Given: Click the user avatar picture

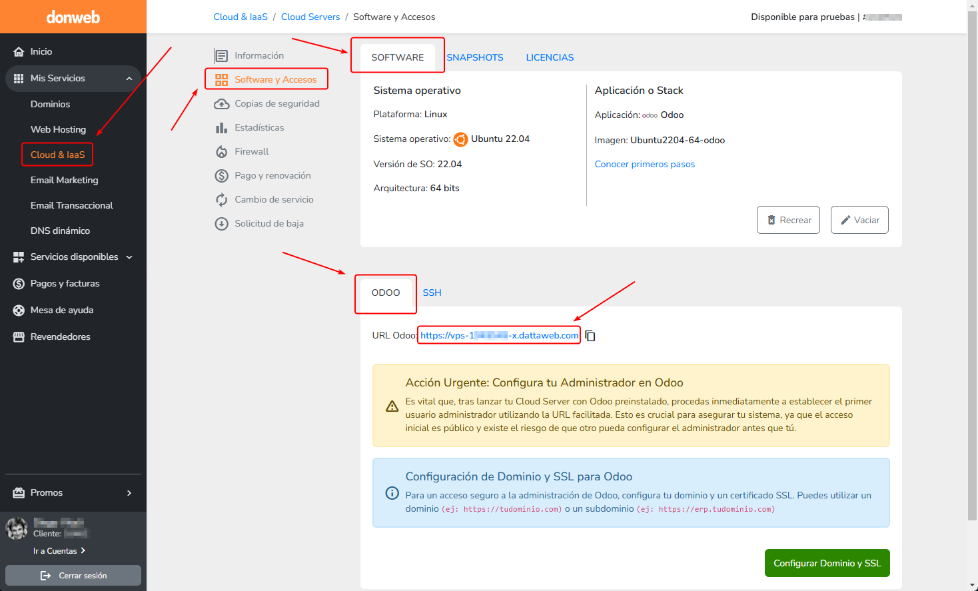Looking at the screenshot, I should coord(17,528).
